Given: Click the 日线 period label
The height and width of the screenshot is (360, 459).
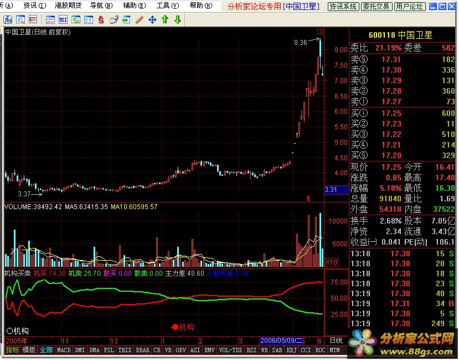Looking at the screenshot, I should point(336,341).
